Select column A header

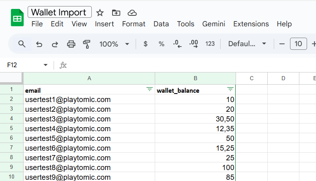(x=89, y=78)
